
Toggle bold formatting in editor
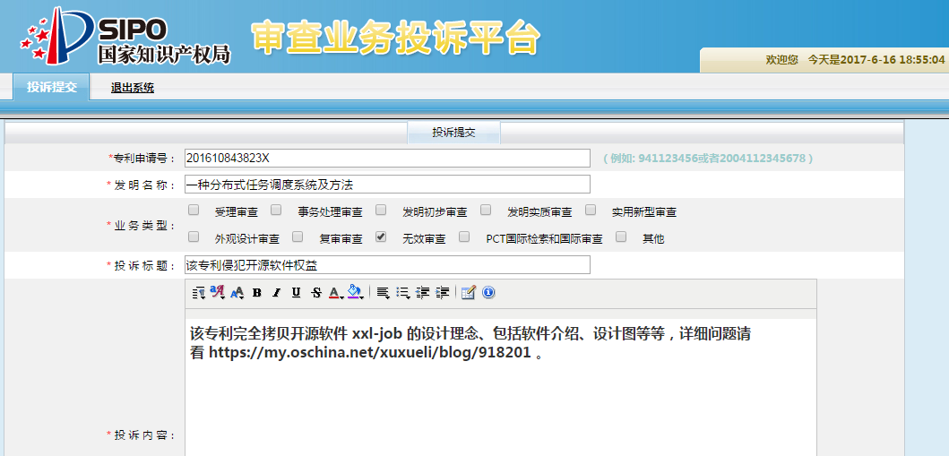[256, 293]
